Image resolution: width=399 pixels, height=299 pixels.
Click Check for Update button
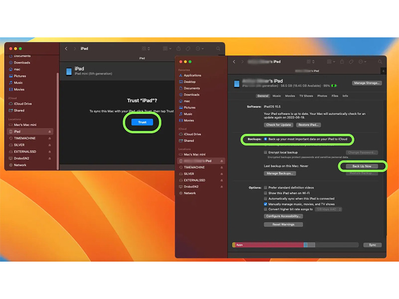[x=278, y=125]
